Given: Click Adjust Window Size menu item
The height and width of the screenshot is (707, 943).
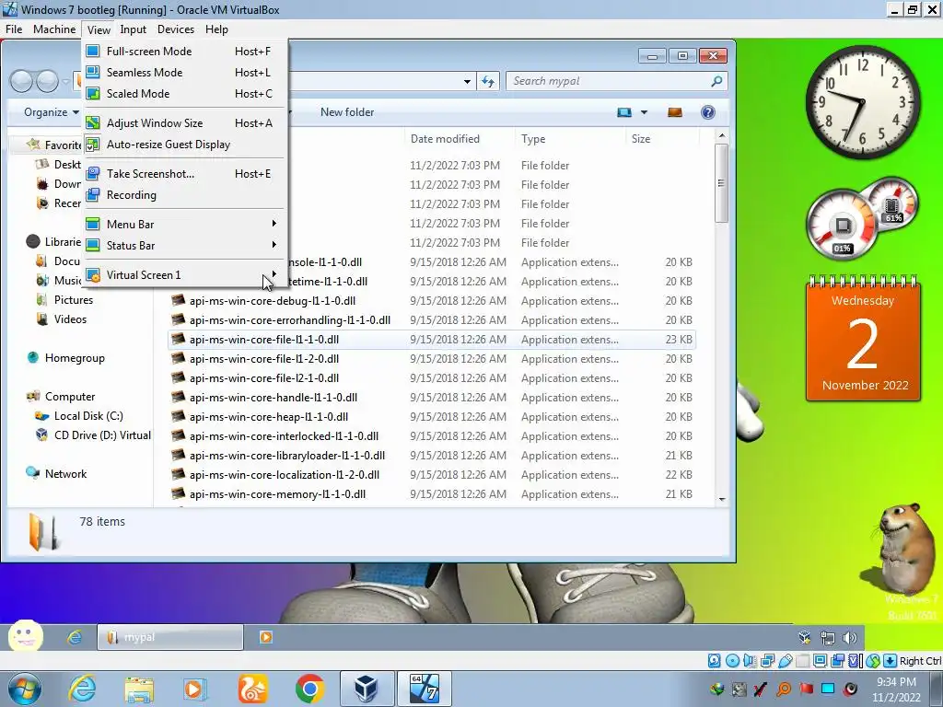Looking at the screenshot, I should (x=185, y=122).
